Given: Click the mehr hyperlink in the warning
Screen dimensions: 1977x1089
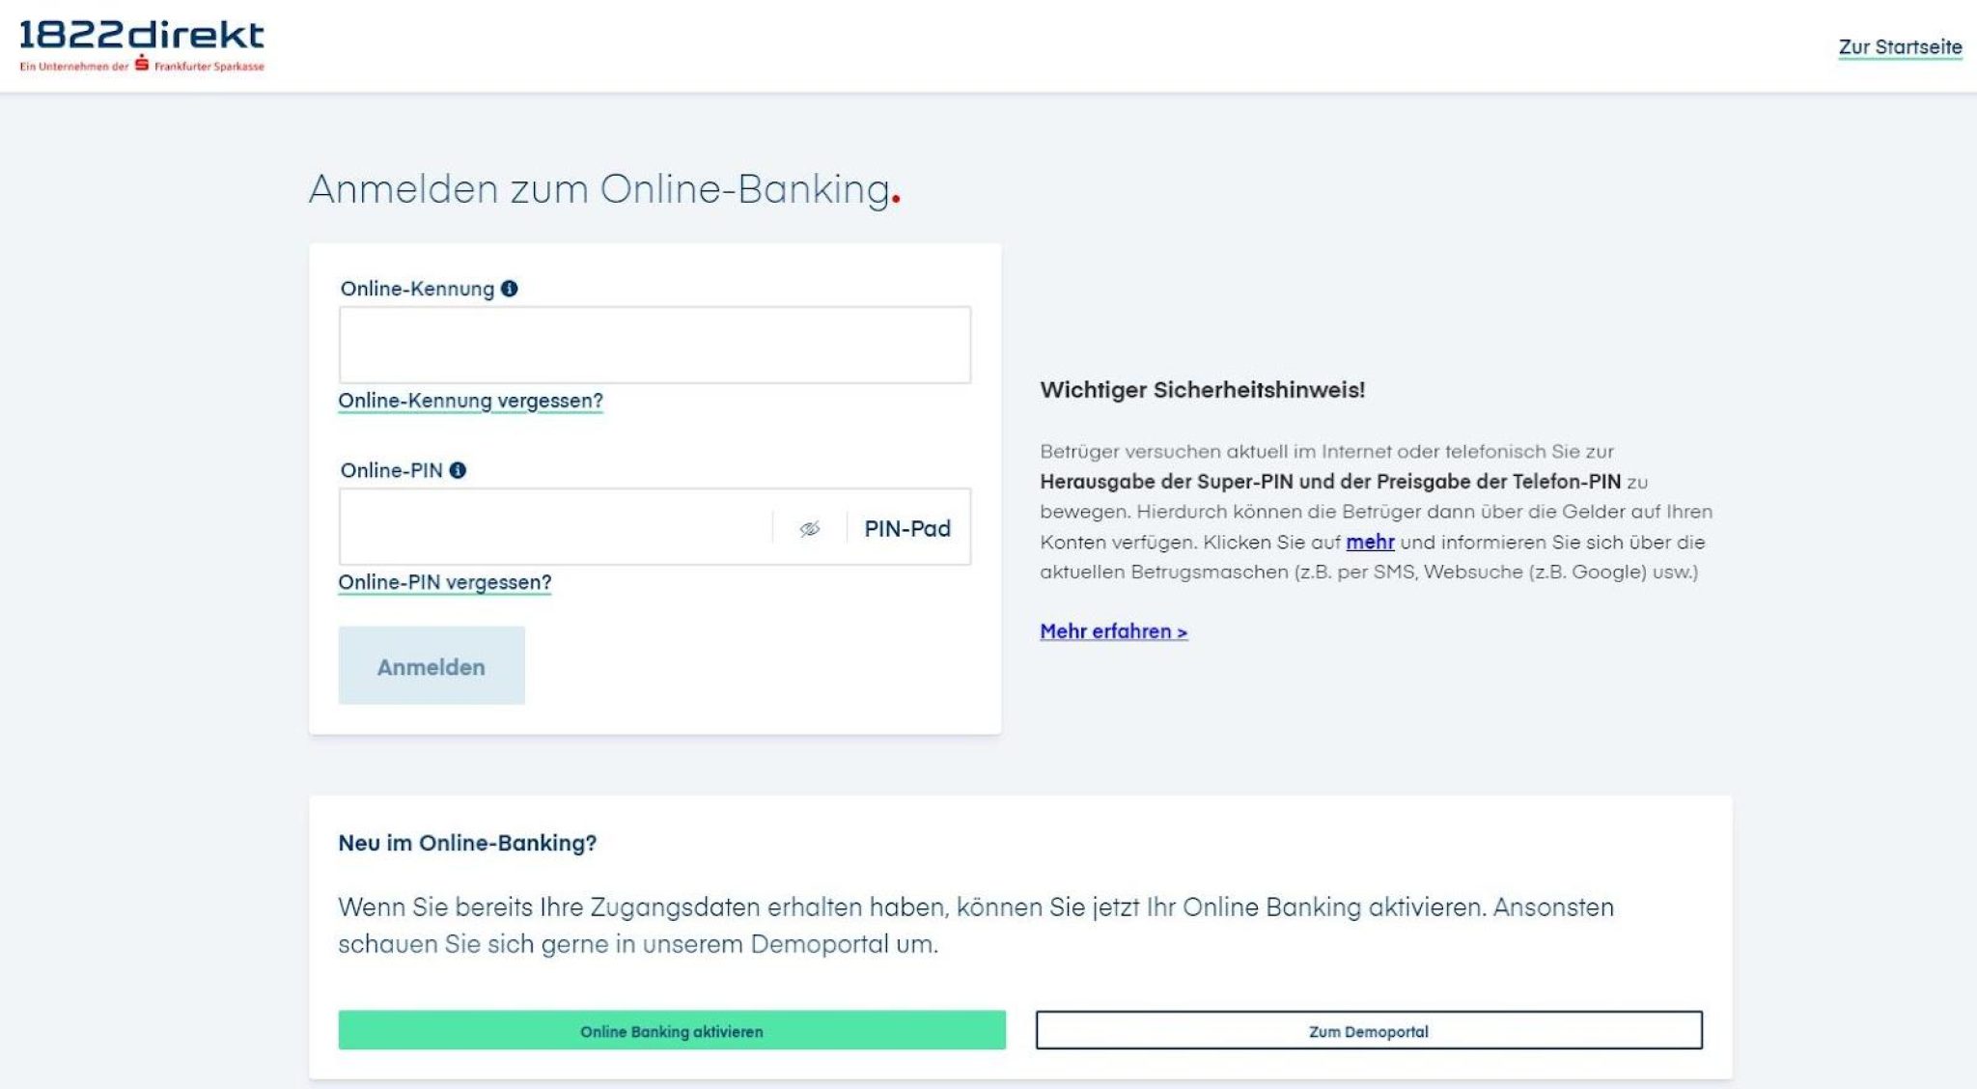Looking at the screenshot, I should click(x=1370, y=543).
